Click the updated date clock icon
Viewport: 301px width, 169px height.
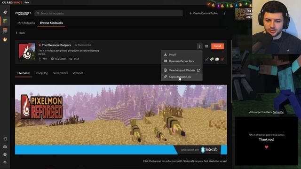[x=52, y=59]
